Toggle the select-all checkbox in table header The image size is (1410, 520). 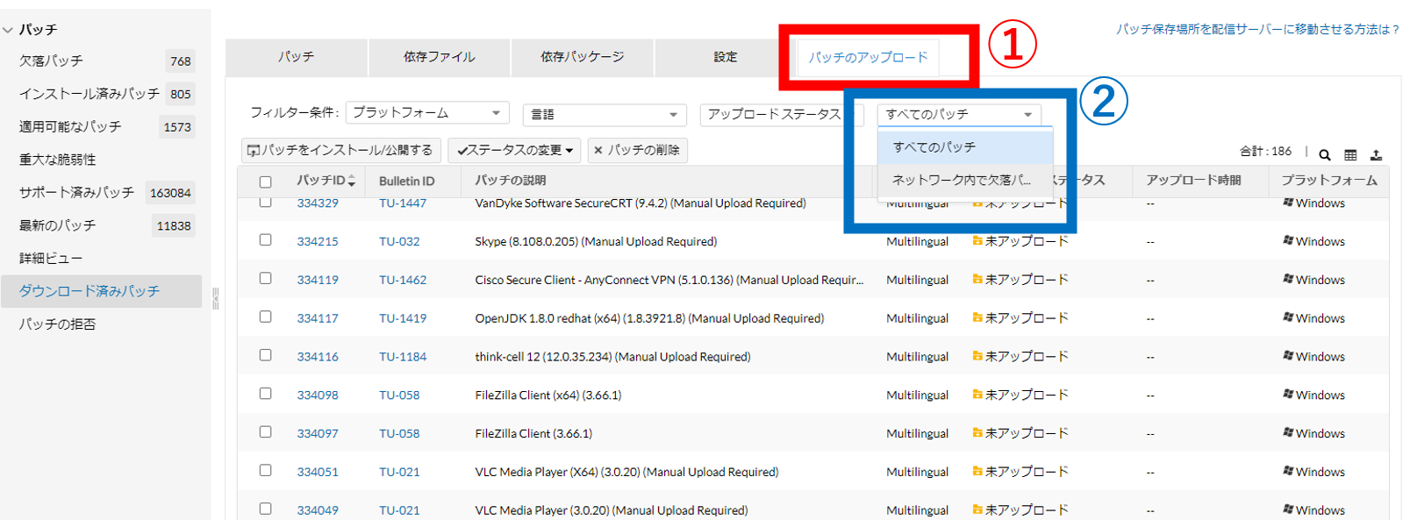point(266,182)
